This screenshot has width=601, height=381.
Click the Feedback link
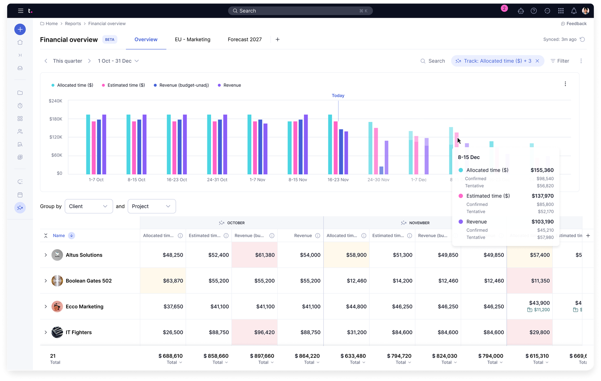[x=574, y=24]
